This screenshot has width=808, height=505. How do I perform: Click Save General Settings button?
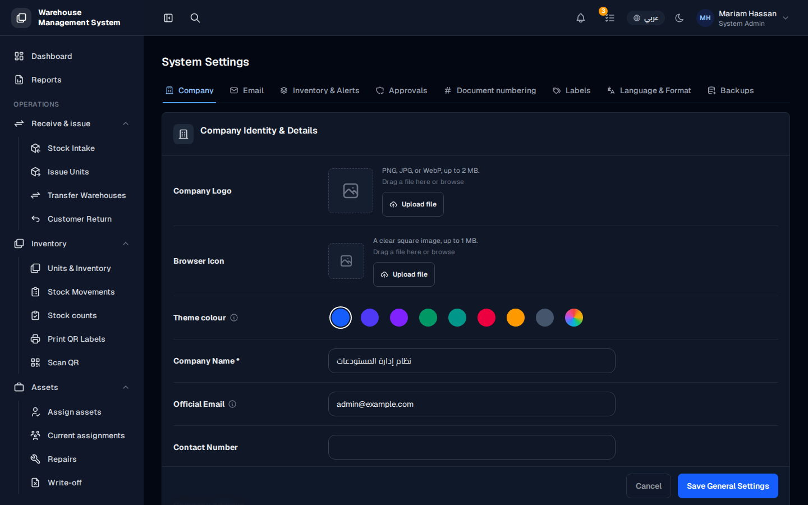(x=728, y=486)
